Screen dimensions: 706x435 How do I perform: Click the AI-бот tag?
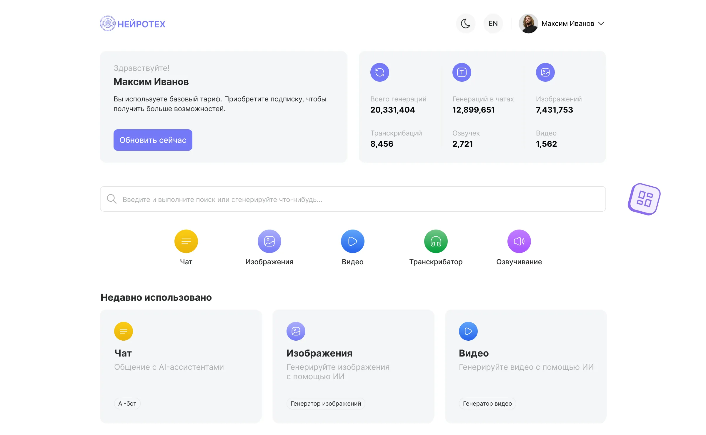coord(127,403)
